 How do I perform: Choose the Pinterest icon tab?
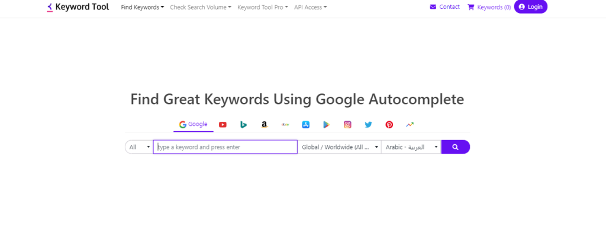click(389, 125)
